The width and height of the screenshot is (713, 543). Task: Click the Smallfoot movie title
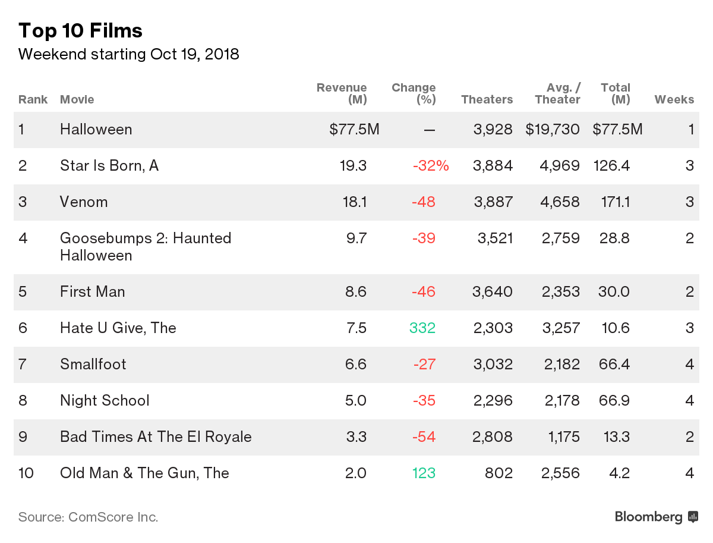[x=93, y=364]
